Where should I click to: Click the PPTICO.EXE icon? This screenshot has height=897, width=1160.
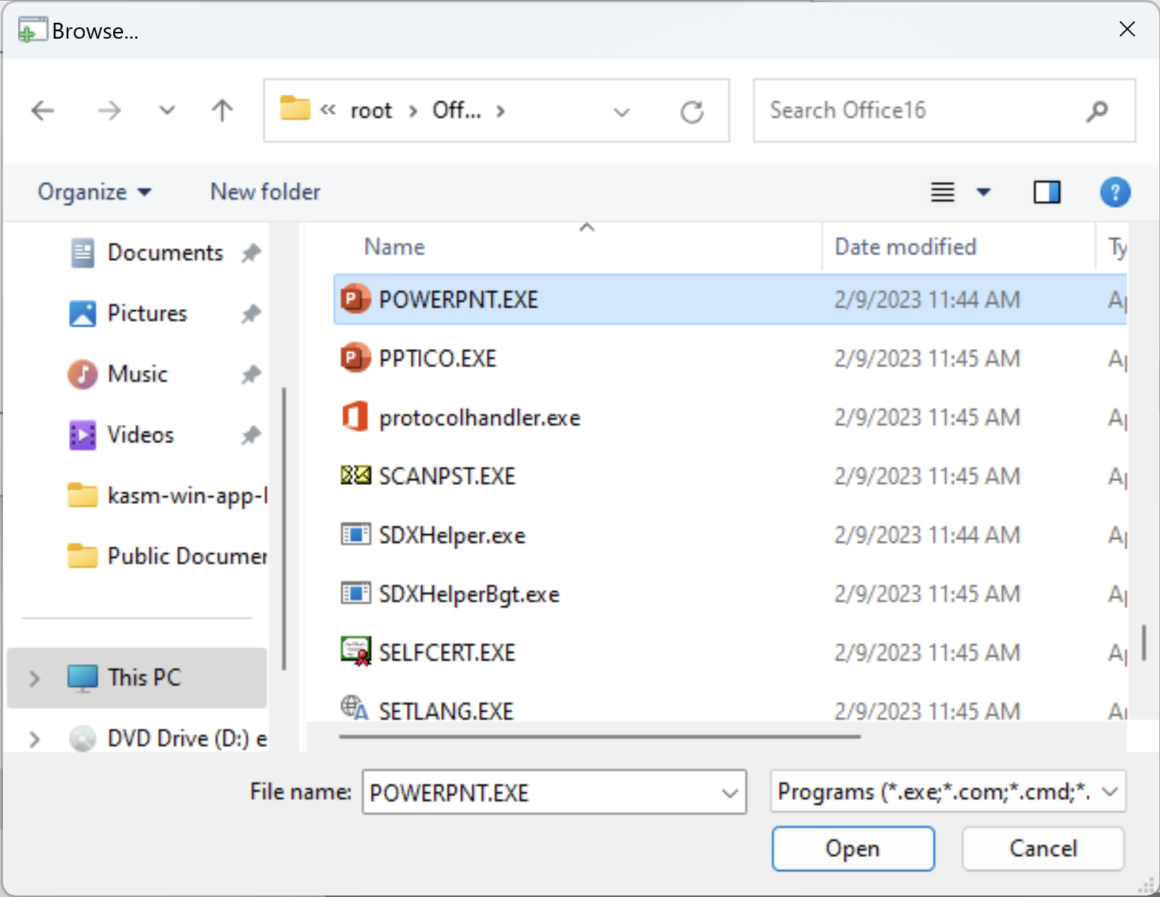coord(354,357)
